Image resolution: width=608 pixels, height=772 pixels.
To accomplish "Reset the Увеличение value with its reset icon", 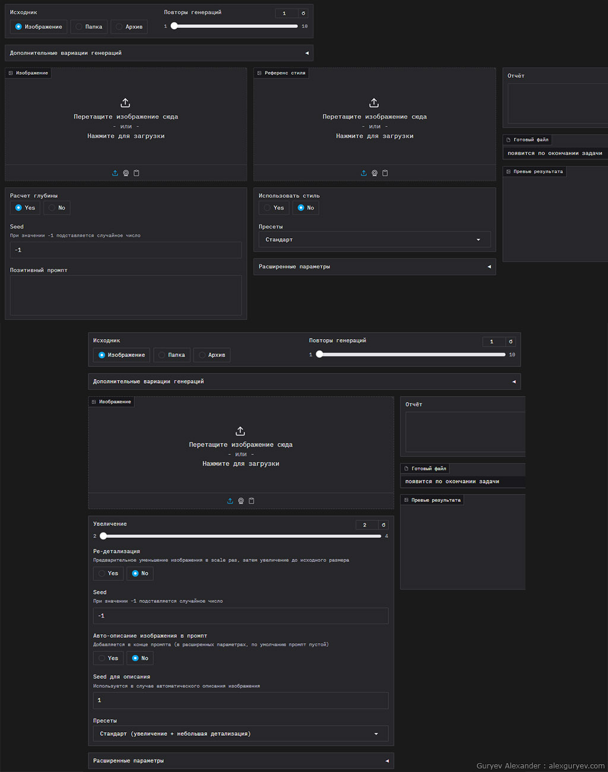I will pos(384,525).
